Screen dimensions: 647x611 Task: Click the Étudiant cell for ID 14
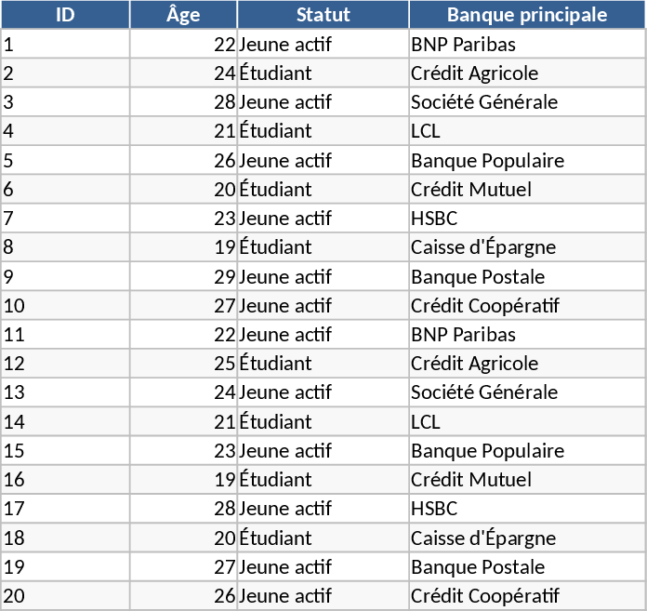[x=323, y=422]
